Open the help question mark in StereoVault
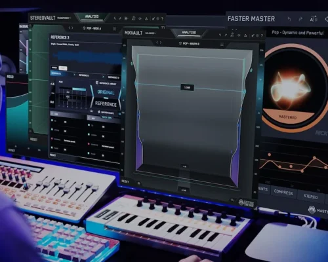This screenshot has width=328, height=262. 162,19
